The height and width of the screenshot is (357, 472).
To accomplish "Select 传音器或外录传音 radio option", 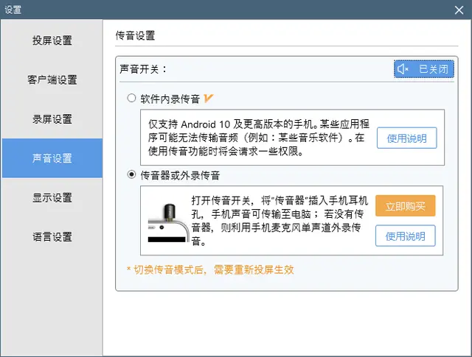I will [x=131, y=174].
